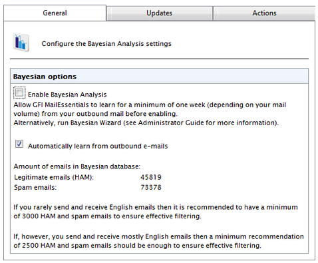Click the 'Automatically learn from outbound e-mails' label

[x=98, y=146]
